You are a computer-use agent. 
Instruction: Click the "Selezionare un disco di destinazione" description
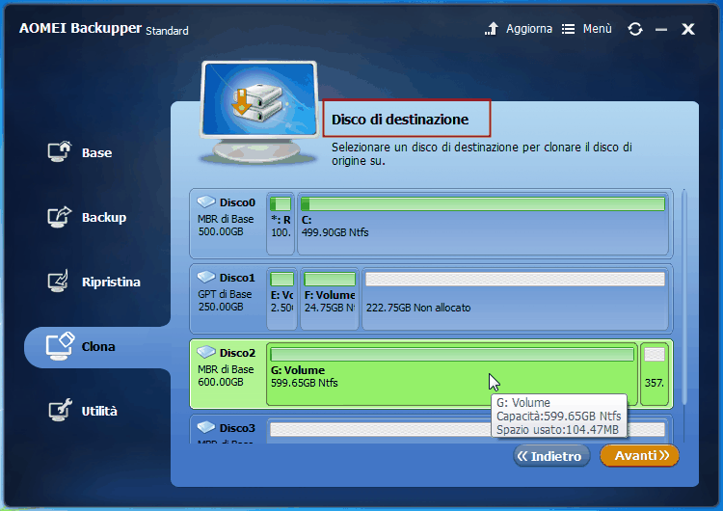[482, 153]
